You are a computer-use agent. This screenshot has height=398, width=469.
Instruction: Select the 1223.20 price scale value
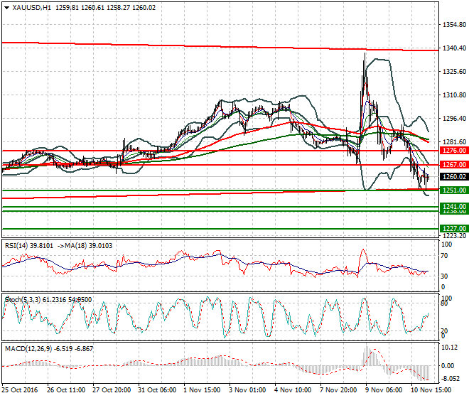click(454, 236)
